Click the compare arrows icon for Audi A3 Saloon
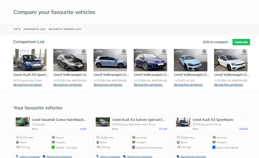This screenshot has height=158, width=259. point(97,156)
